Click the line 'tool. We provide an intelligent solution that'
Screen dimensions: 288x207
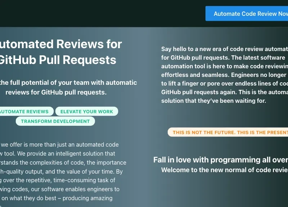coord(58,153)
